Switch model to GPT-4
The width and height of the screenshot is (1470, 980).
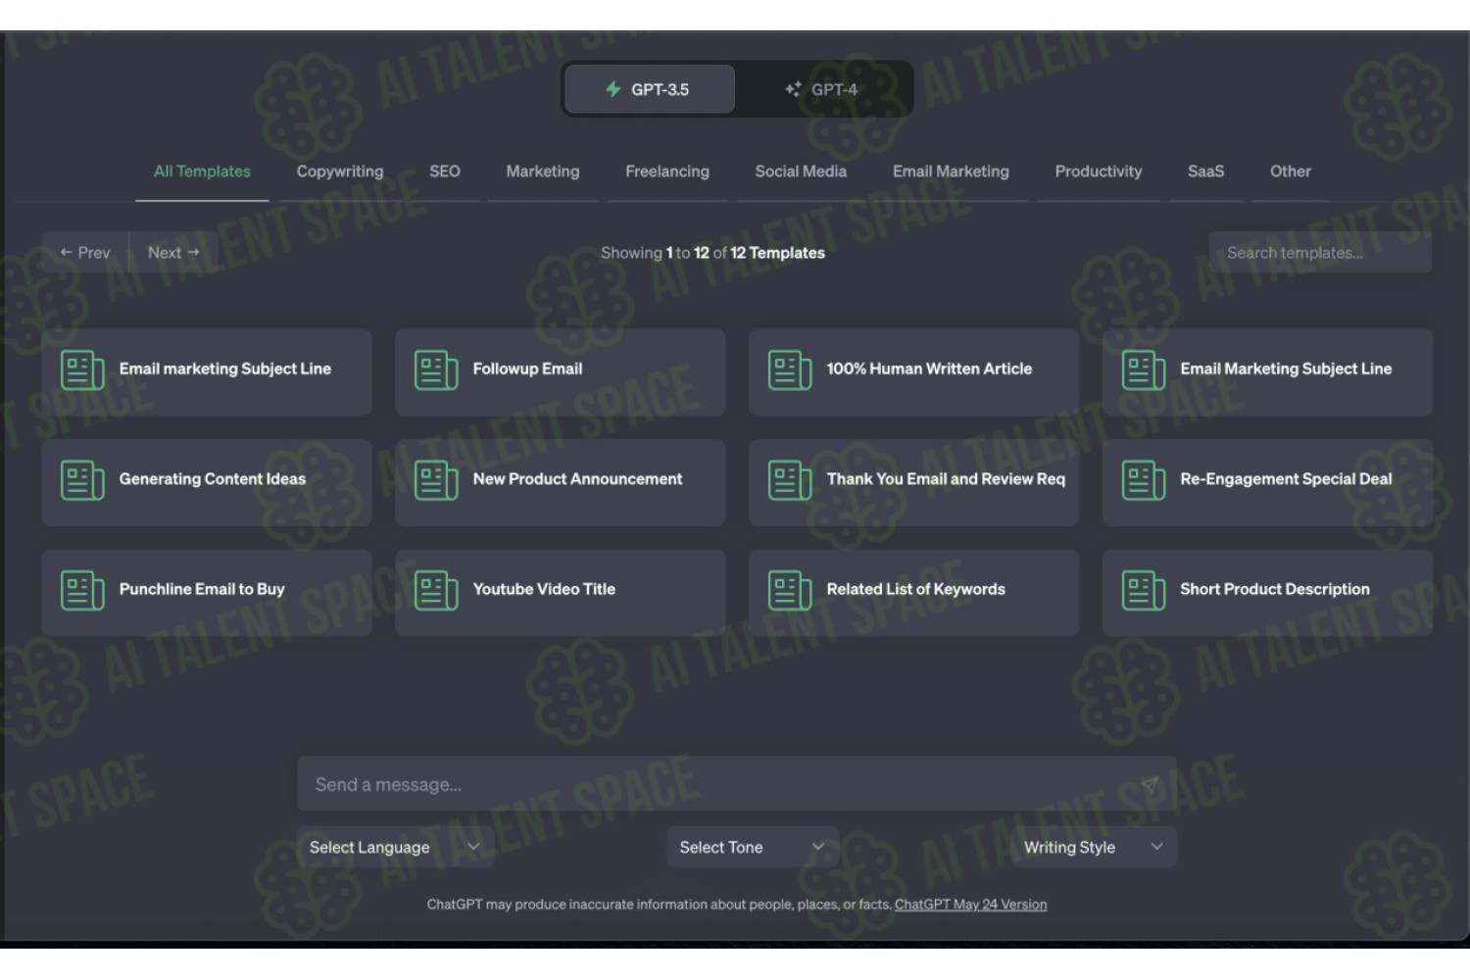point(821,89)
